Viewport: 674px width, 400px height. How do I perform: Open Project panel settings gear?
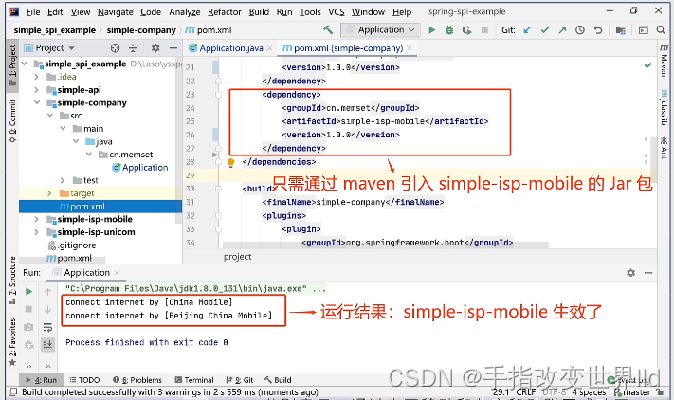pyautogui.click(x=155, y=48)
